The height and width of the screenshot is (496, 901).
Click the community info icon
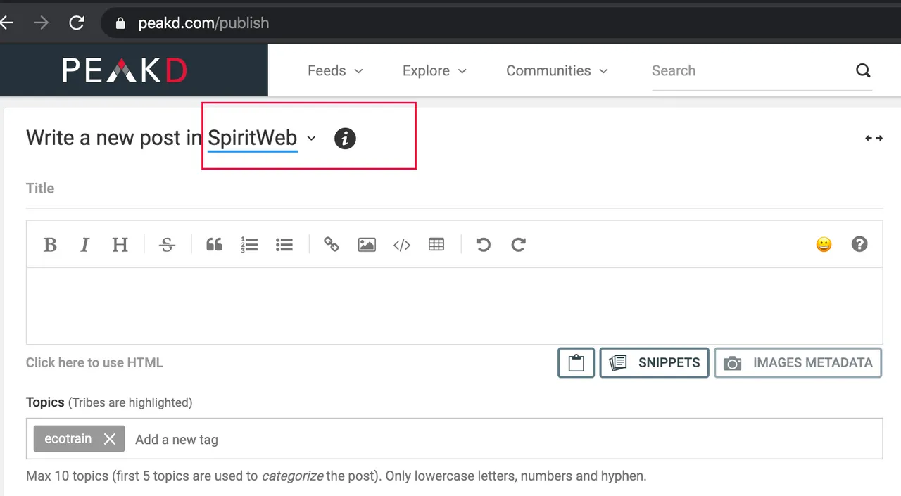pos(345,139)
